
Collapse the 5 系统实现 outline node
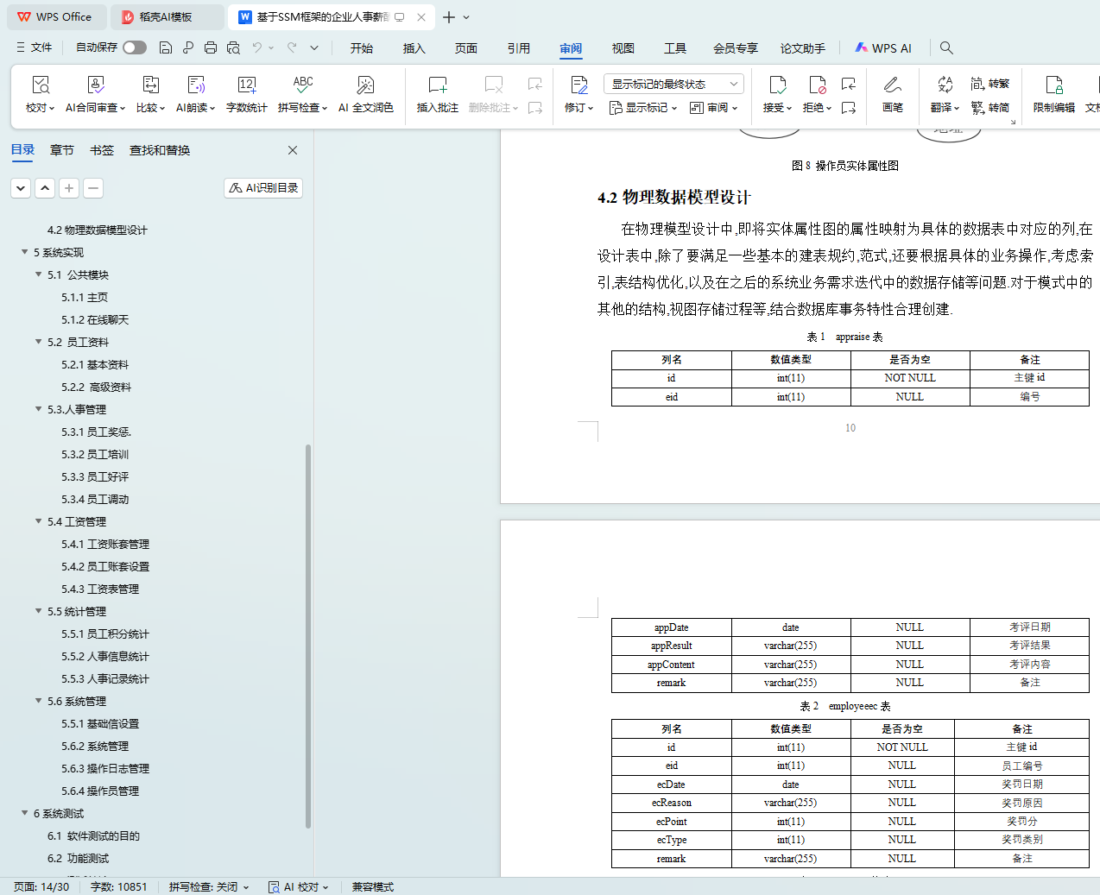(x=24, y=252)
